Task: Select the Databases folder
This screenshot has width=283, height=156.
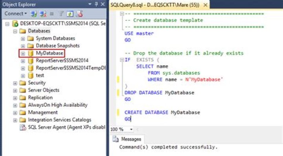Action: 39,31
